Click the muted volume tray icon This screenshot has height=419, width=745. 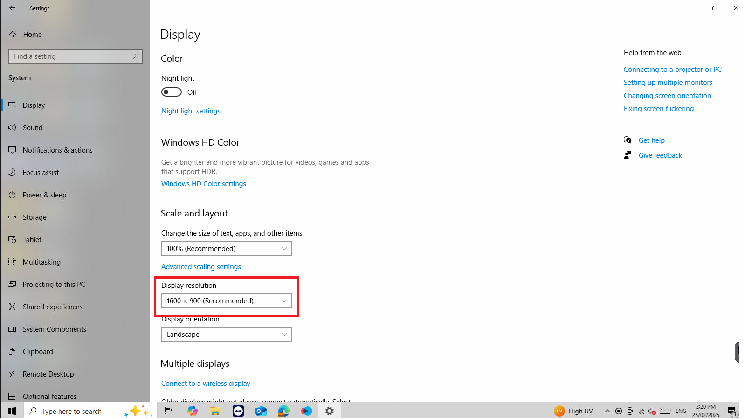(652, 411)
